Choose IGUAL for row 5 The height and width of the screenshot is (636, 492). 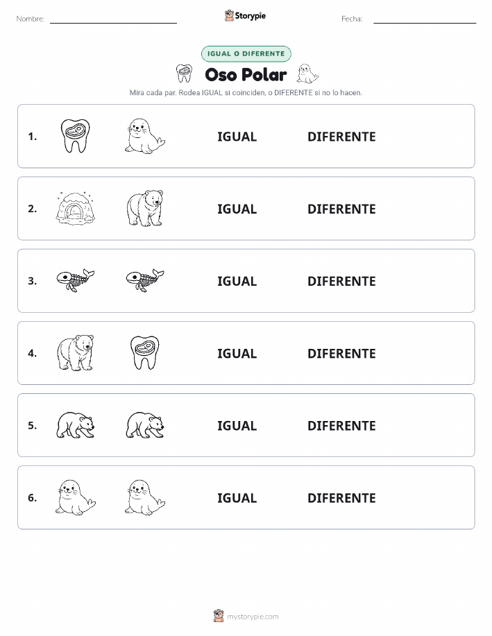(237, 425)
